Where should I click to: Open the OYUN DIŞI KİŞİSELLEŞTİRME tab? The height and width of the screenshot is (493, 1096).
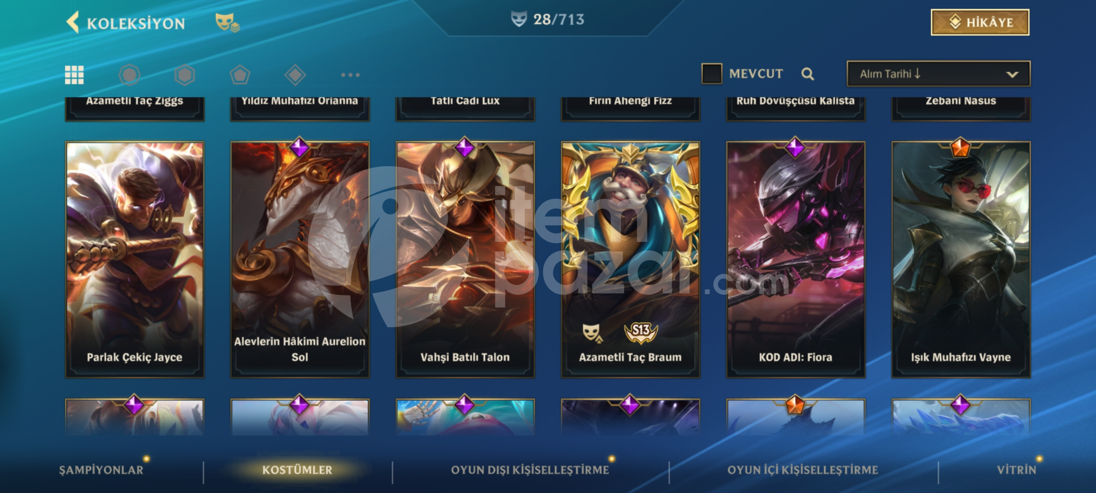pyautogui.click(x=530, y=470)
